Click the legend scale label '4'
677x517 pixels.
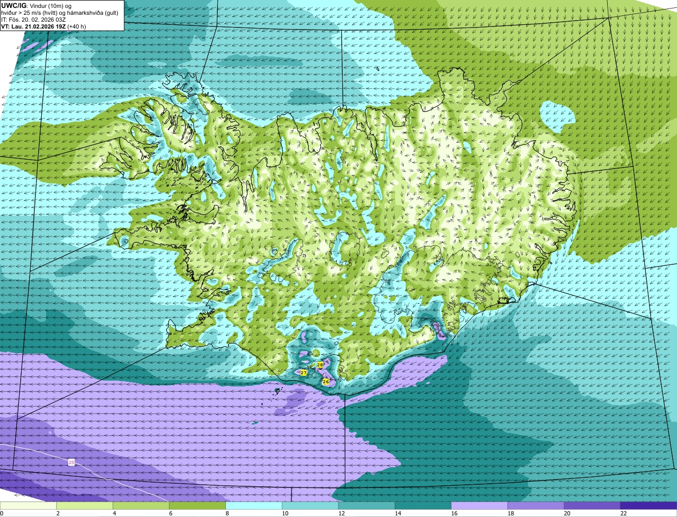click(x=114, y=513)
